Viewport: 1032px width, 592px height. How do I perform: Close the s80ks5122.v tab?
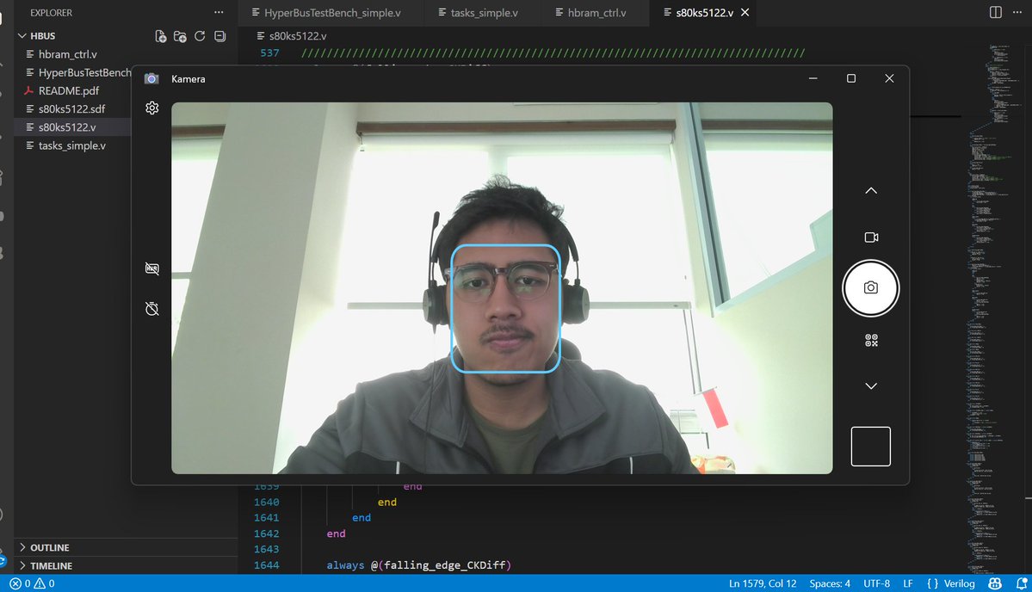(745, 13)
